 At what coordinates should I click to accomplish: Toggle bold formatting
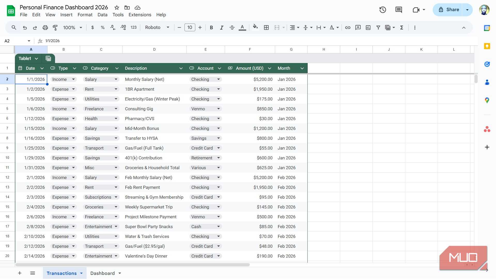(211, 27)
